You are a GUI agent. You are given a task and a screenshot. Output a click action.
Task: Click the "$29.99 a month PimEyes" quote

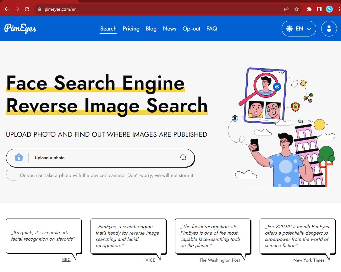(297, 236)
